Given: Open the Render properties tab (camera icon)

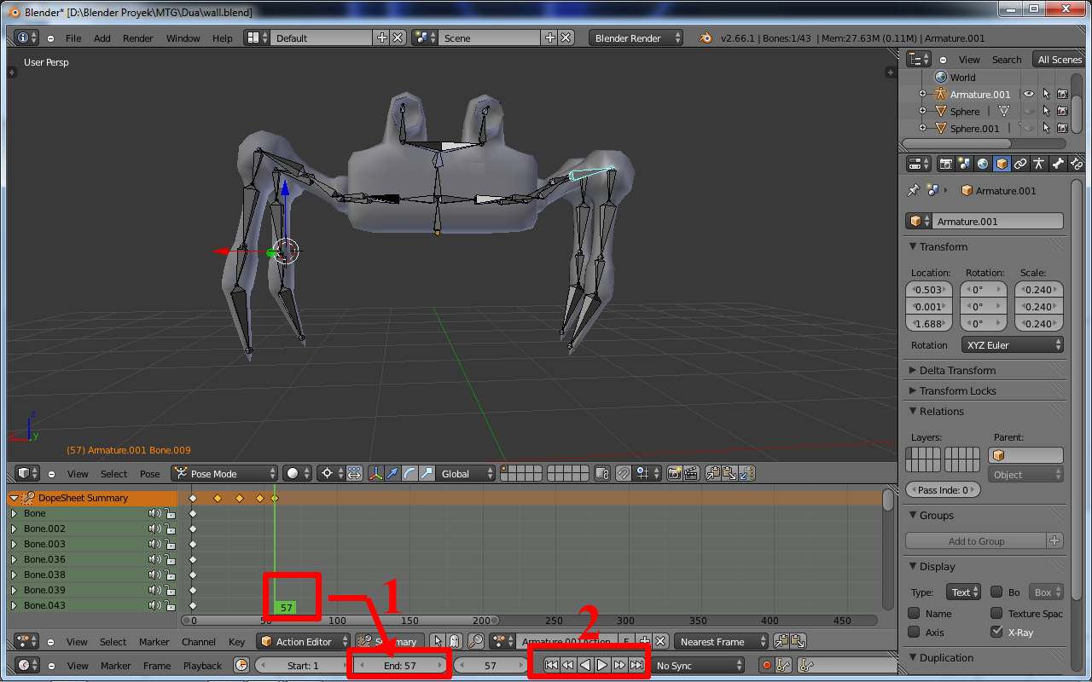Looking at the screenshot, I should (946, 163).
